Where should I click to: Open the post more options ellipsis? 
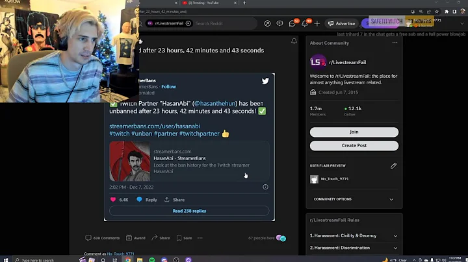(200, 238)
